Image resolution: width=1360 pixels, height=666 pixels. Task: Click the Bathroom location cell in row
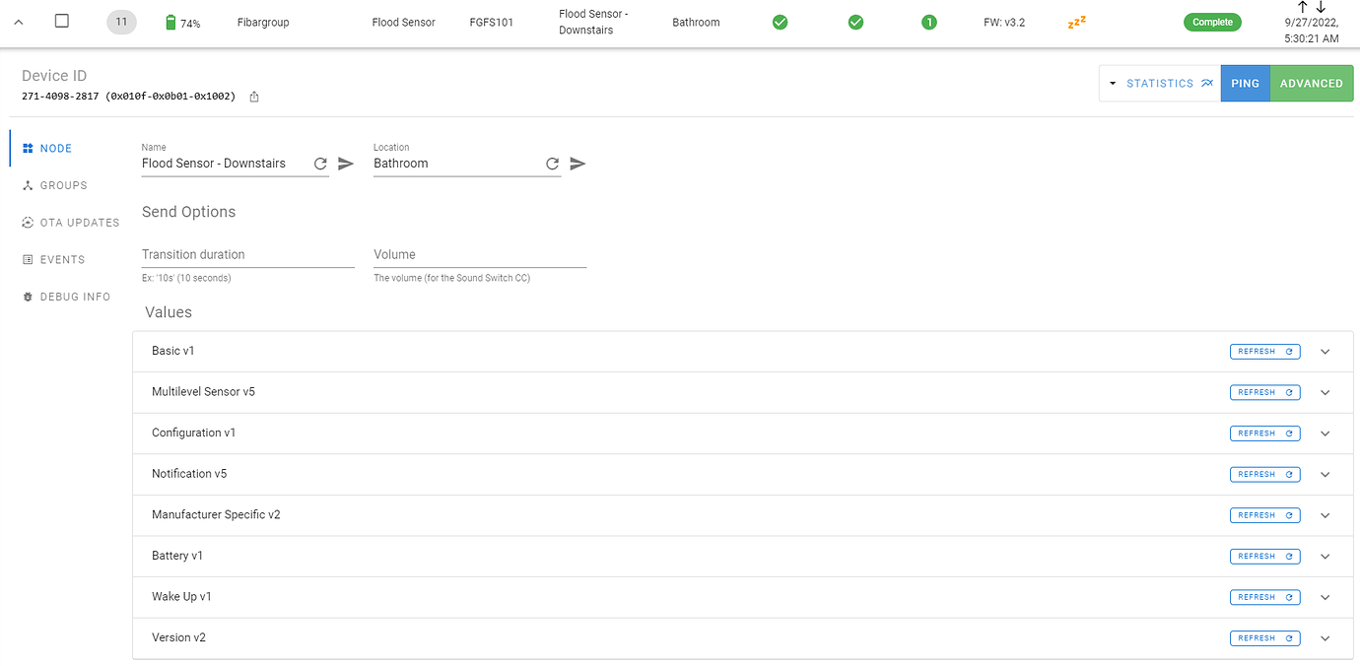(696, 22)
